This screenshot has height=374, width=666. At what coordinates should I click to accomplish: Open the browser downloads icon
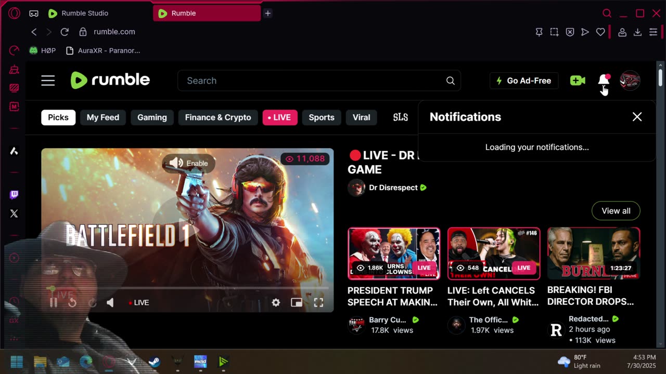point(637,32)
